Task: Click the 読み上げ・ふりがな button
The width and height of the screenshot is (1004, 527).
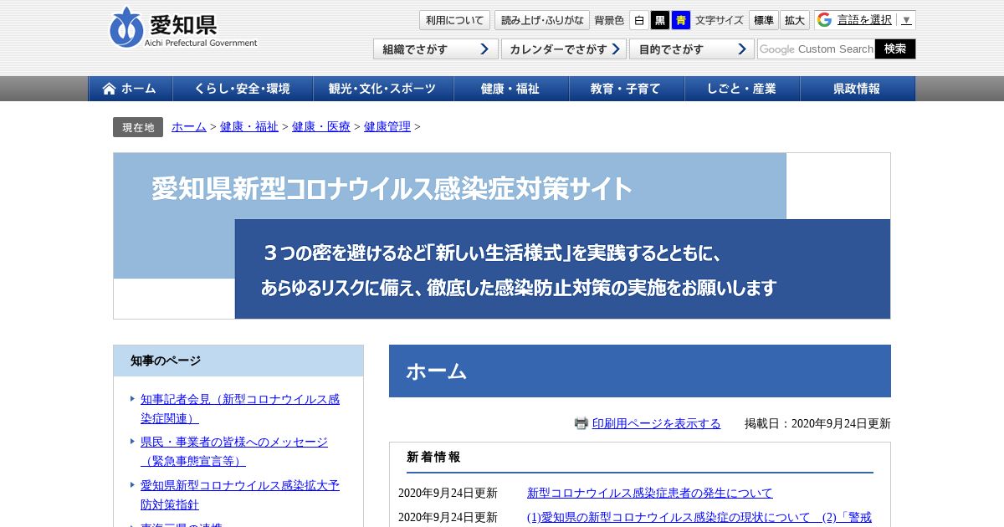Action: (543, 20)
